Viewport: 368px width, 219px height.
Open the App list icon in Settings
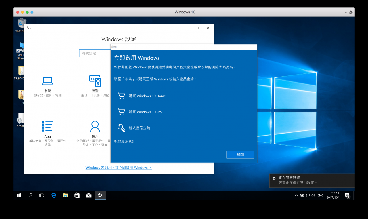pyautogui.click(x=48, y=126)
